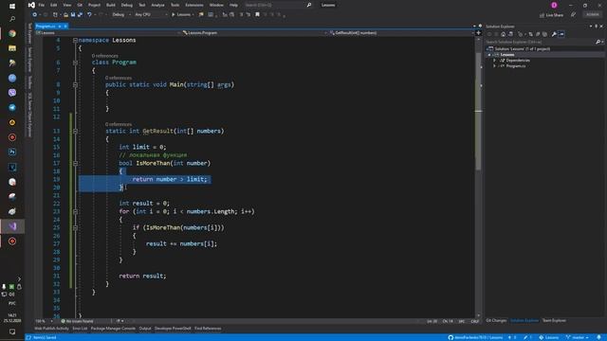Switch to the Git Changes tab
Screen dimensions: 607x341
coord(496,320)
